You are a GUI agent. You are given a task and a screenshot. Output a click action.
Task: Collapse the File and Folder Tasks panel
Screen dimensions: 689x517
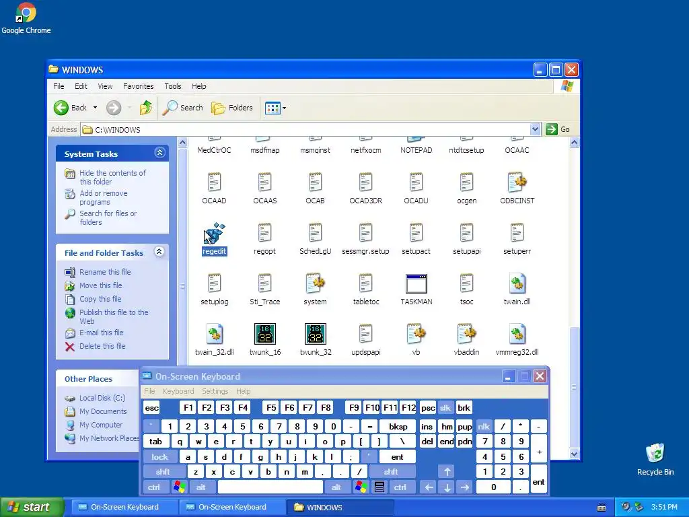pos(159,252)
